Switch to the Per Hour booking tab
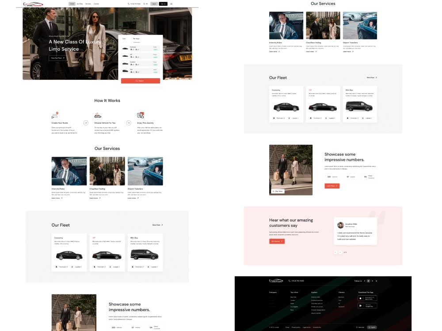 (x=136, y=39)
